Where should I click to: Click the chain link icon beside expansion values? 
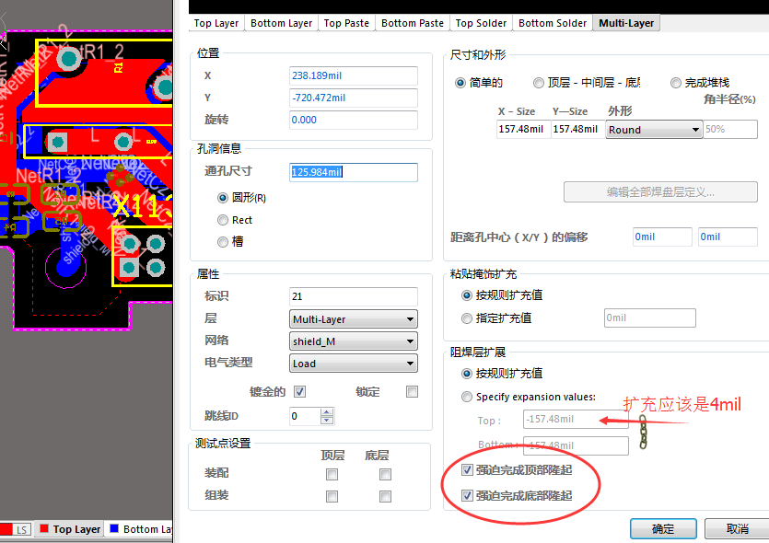click(x=644, y=432)
